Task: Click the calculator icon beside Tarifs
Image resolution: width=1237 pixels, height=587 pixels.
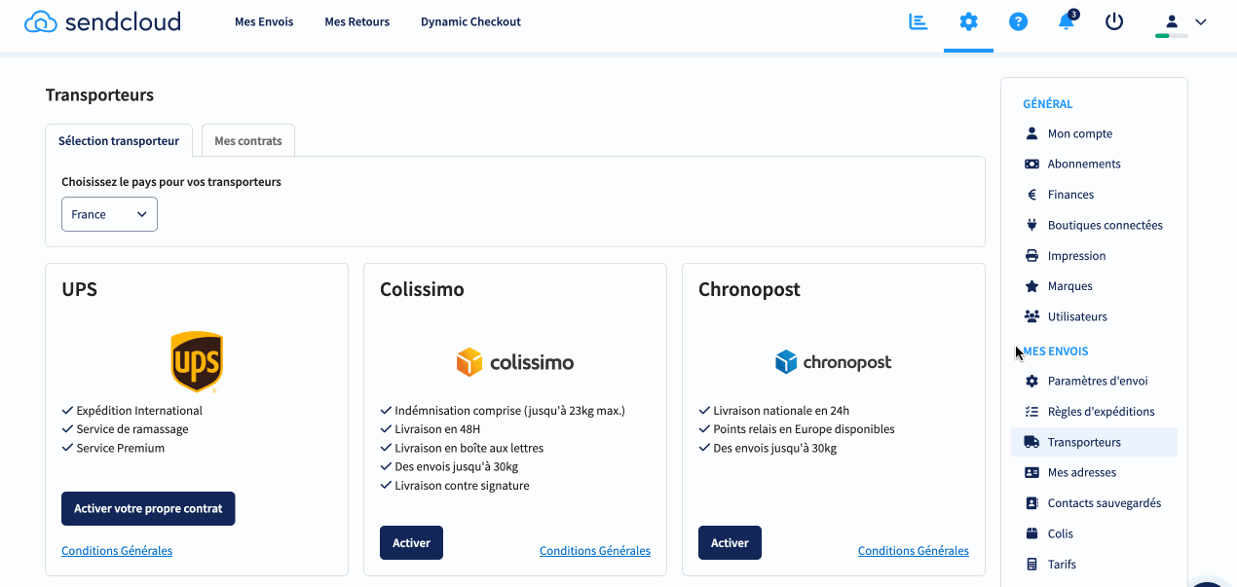Action: point(1032,565)
